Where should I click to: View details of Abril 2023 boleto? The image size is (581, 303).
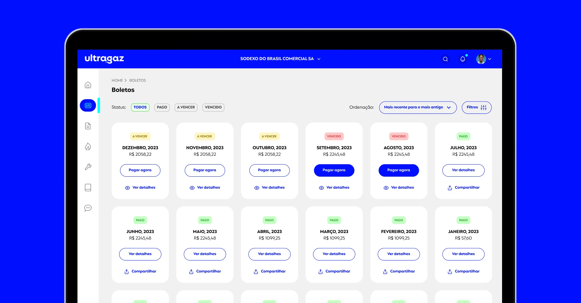pos(269,254)
